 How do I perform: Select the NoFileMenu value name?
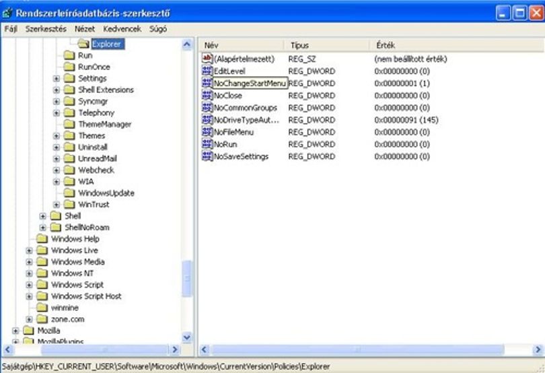pos(233,132)
